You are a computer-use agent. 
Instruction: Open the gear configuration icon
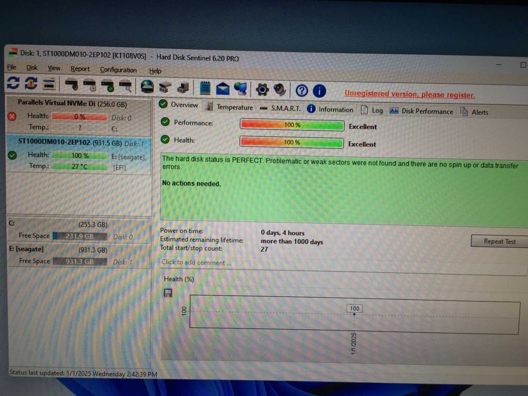click(262, 89)
